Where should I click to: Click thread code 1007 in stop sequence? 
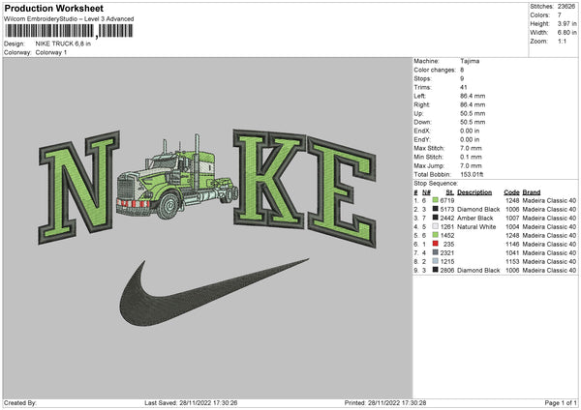point(512,218)
